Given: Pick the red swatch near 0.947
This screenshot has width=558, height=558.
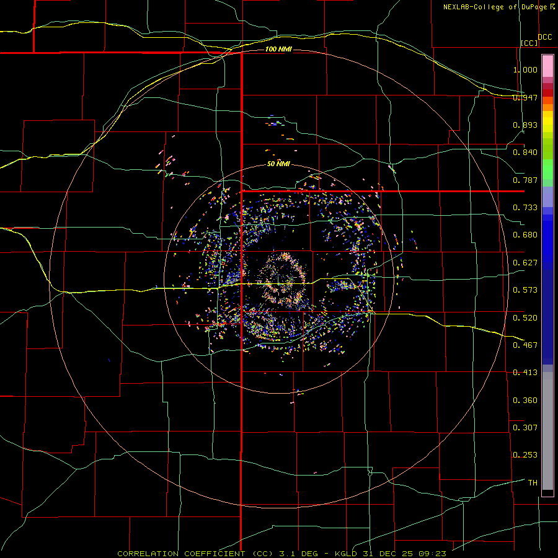Looking at the screenshot, I should pyautogui.click(x=547, y=93).
